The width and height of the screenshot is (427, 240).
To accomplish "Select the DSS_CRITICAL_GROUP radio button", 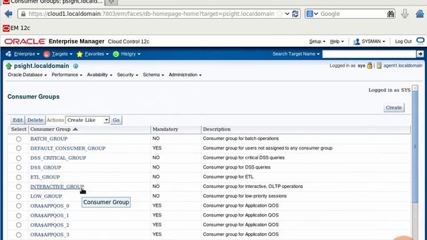I will [x=19, y=158].
